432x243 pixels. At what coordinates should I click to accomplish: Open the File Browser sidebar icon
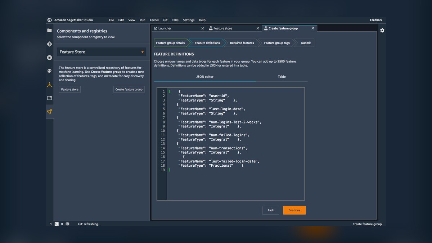[50, 30]
